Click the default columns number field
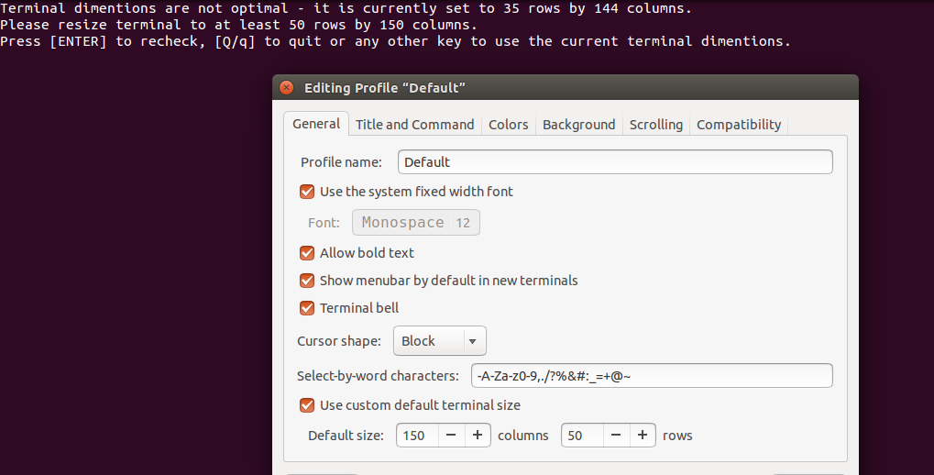Screen dimensions: 934x475 coord(417,436)
